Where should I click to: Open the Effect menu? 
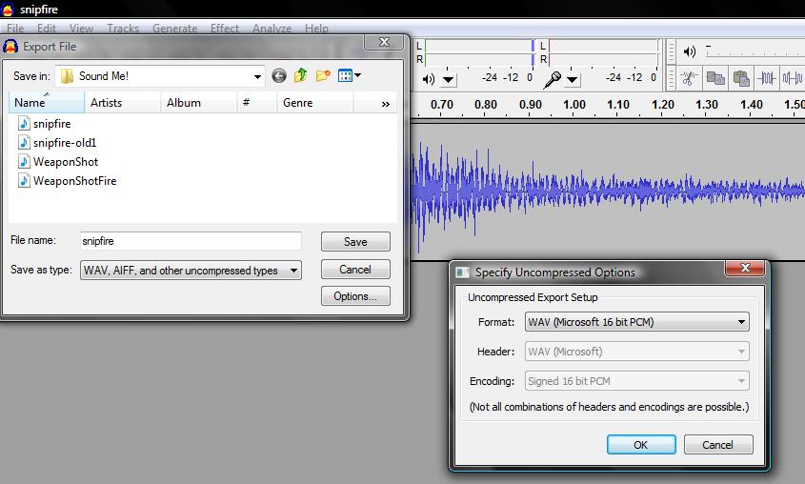click(225, 29)
